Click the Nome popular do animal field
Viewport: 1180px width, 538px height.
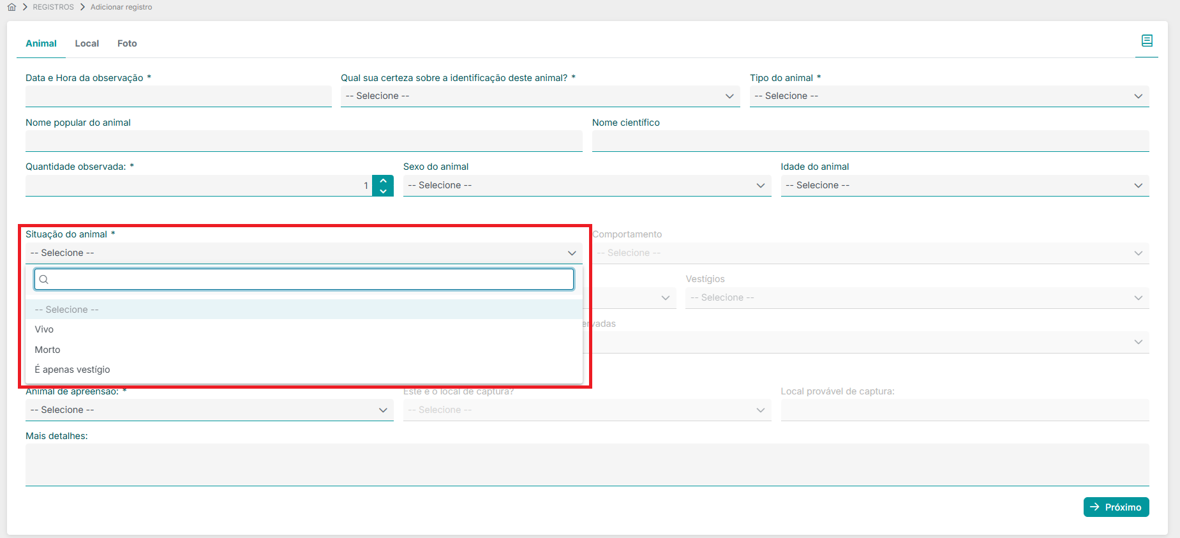point(303,141)
